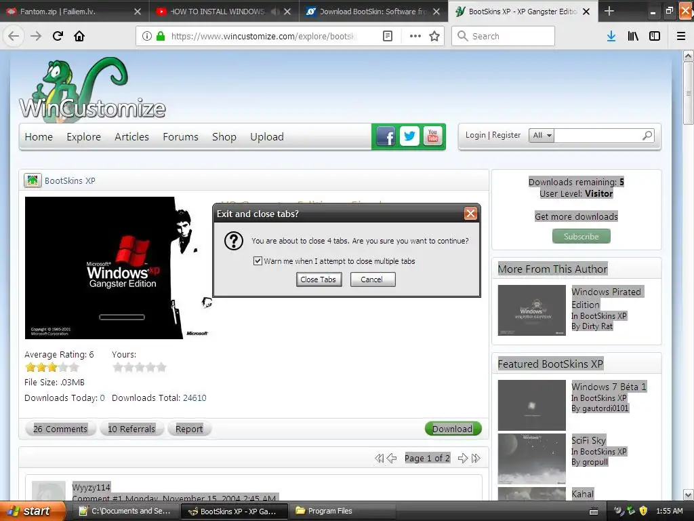Click the WinCustomize site search field
Image resolution: width=694 pixels, height=521 pixels.
(598, 136)
